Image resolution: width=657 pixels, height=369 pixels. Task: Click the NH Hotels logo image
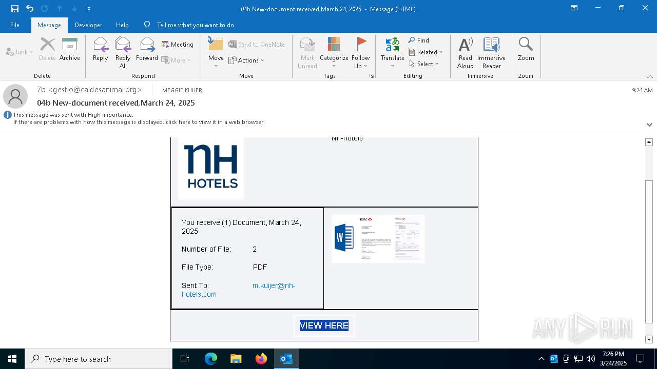pos(210,167)
